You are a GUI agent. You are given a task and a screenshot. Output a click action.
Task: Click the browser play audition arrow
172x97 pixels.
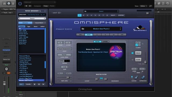pyautogui.click(x=43, y=84)
